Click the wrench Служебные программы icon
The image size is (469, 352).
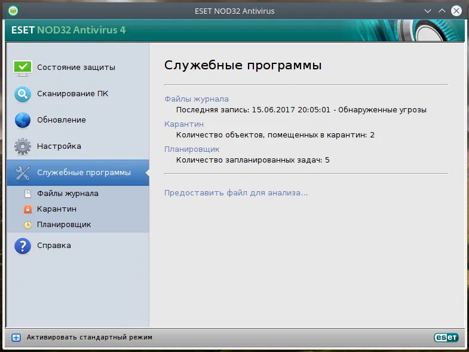pyautogui.click(x=23, y=173)
